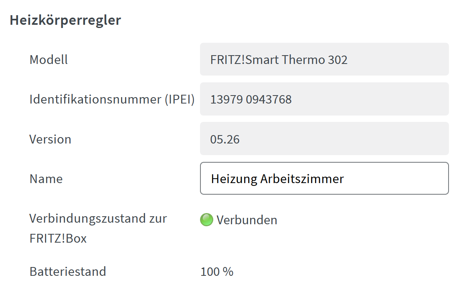Screen dimensions: 471x291
Task: Click the Batteriestand label
Action: 67,271
